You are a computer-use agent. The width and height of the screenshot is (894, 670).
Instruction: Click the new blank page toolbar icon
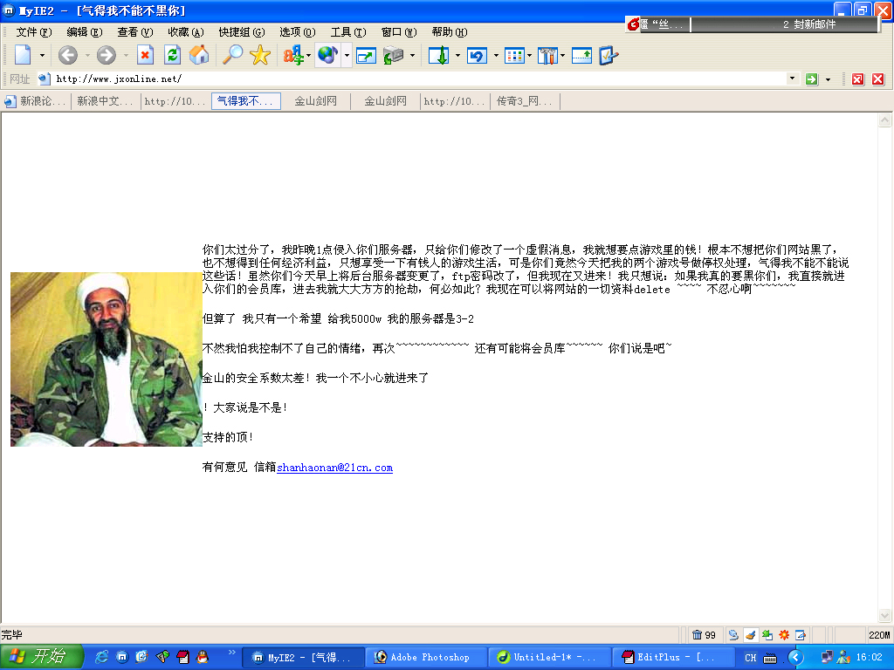pos(23,56)
